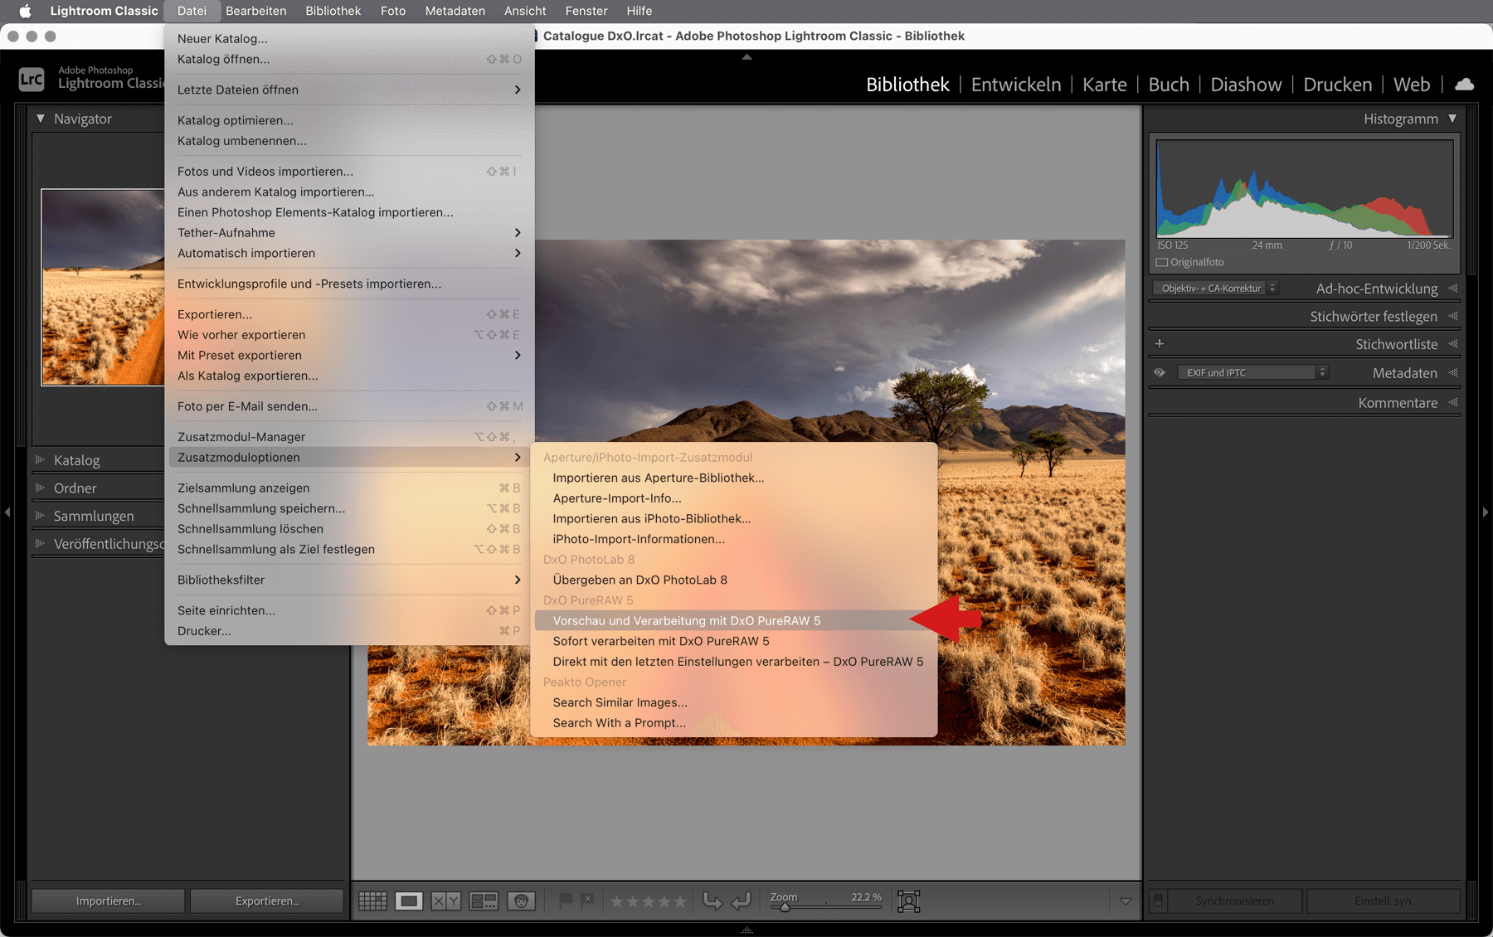This screenshot has width=1493, height=937.
Task: Open toolbar content dropdown triangle
Action: [x=1126, y=901]
